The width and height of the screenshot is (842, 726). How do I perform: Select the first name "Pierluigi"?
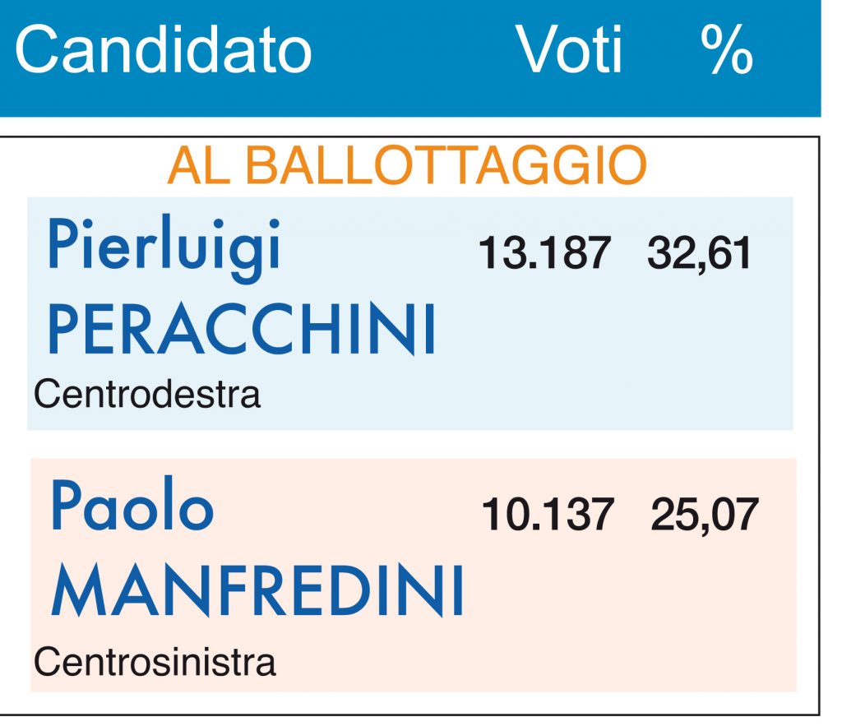pos(164,247)
